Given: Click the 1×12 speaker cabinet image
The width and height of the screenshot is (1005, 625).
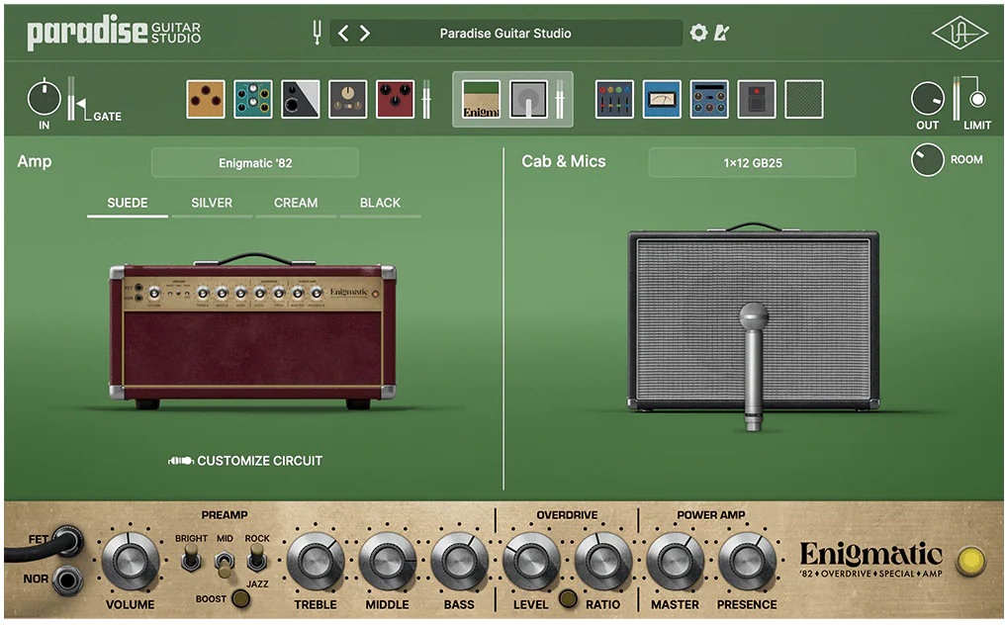Looking at the screenshot, I should click(x=753, y=318).
